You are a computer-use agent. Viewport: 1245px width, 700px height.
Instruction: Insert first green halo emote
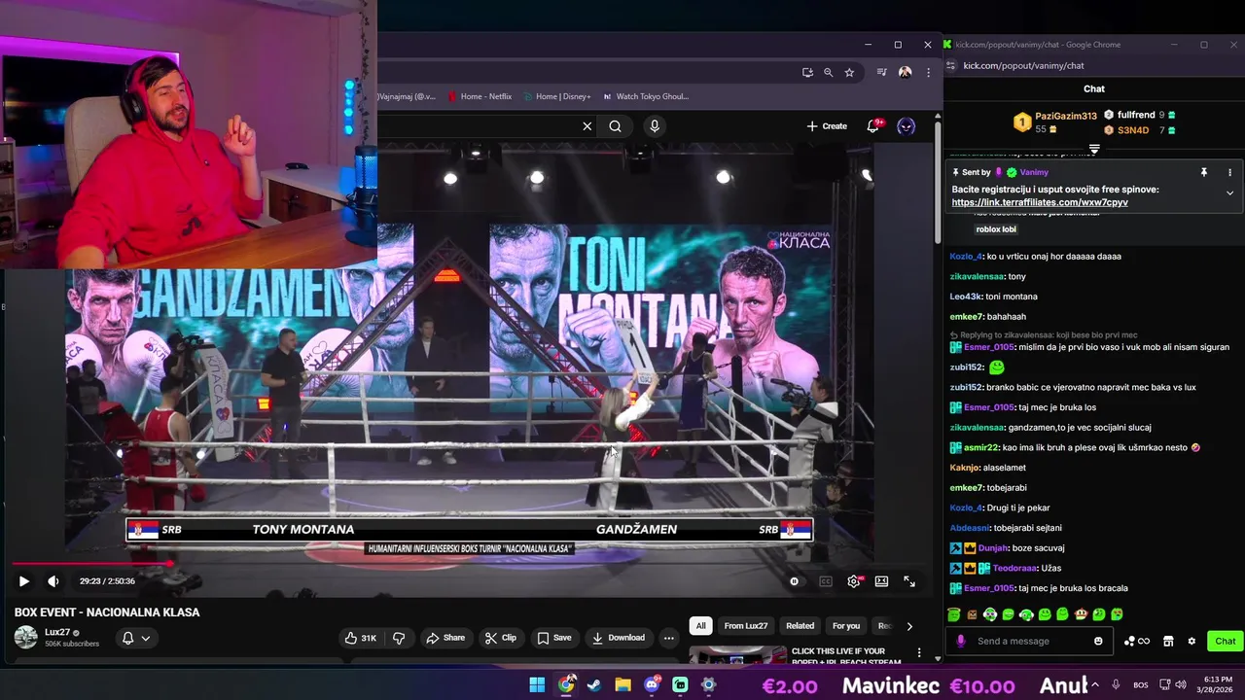(x=954, y=614)
